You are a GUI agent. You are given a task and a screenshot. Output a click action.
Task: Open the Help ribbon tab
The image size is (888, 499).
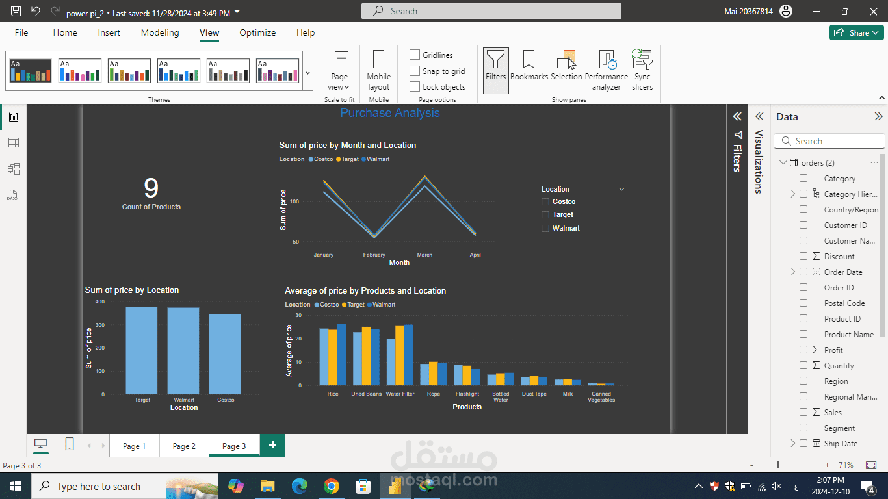coord(306,32)
